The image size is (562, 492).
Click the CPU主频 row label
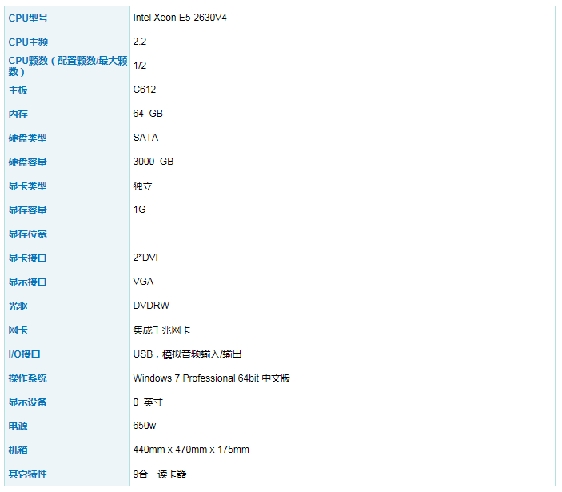point(28,42)
